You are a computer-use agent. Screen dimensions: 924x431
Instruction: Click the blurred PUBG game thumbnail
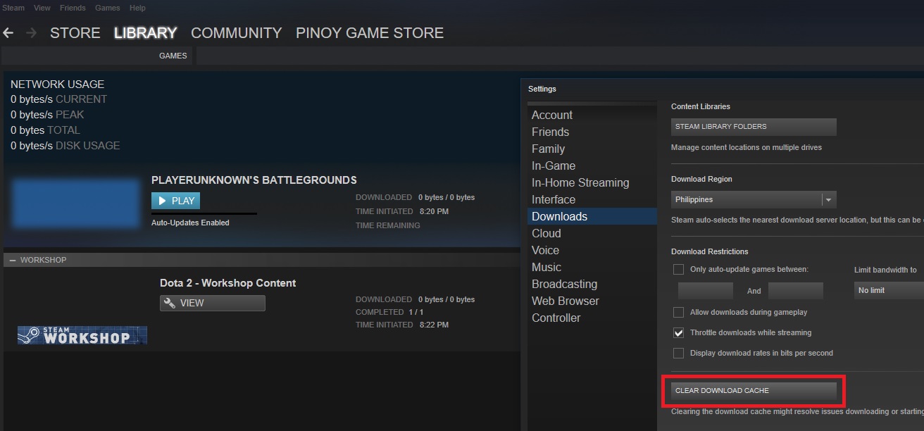[x=76, y=204]
